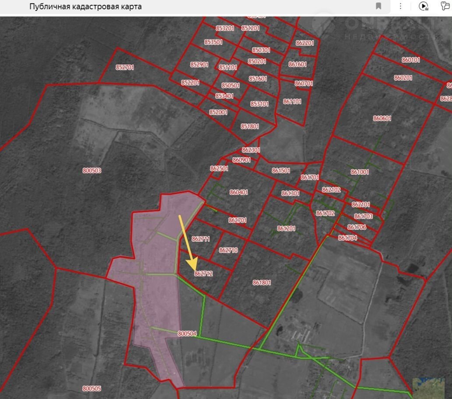Select parcel 860601 on the map

382,118
